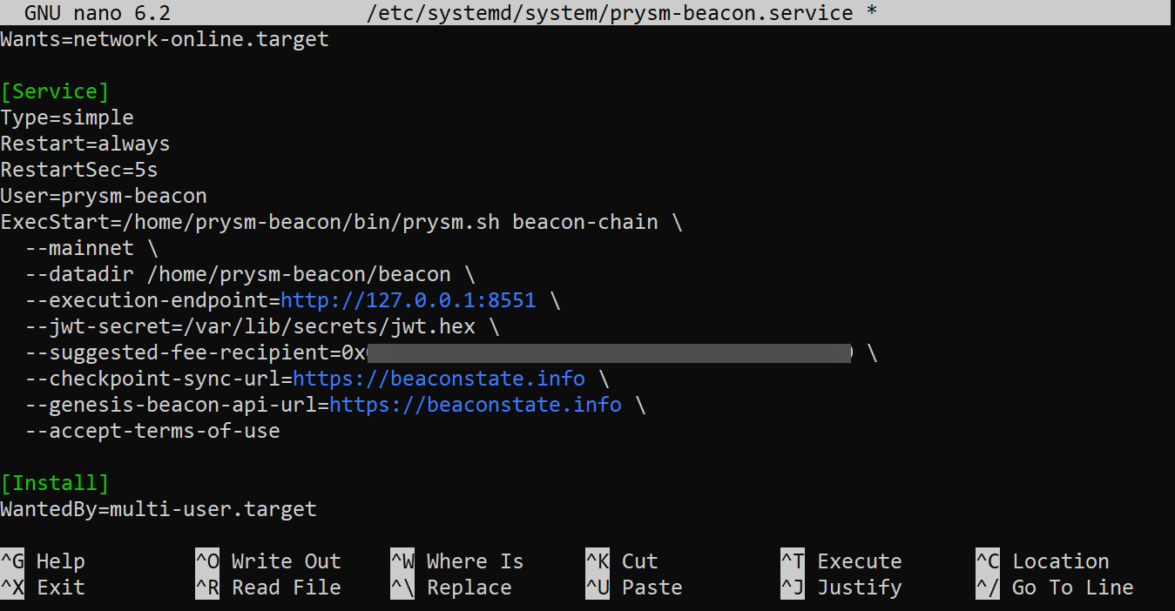Viewport: 1175px width, 611px height.
Task: Click the Where Is search shortcut
Action: tap(474, 561)
